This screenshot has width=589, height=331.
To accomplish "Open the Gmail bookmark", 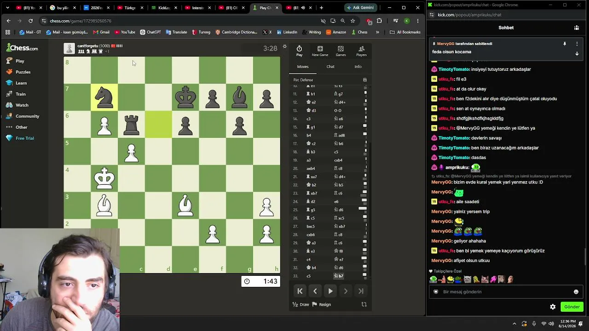I will click(x=101, y=32).
